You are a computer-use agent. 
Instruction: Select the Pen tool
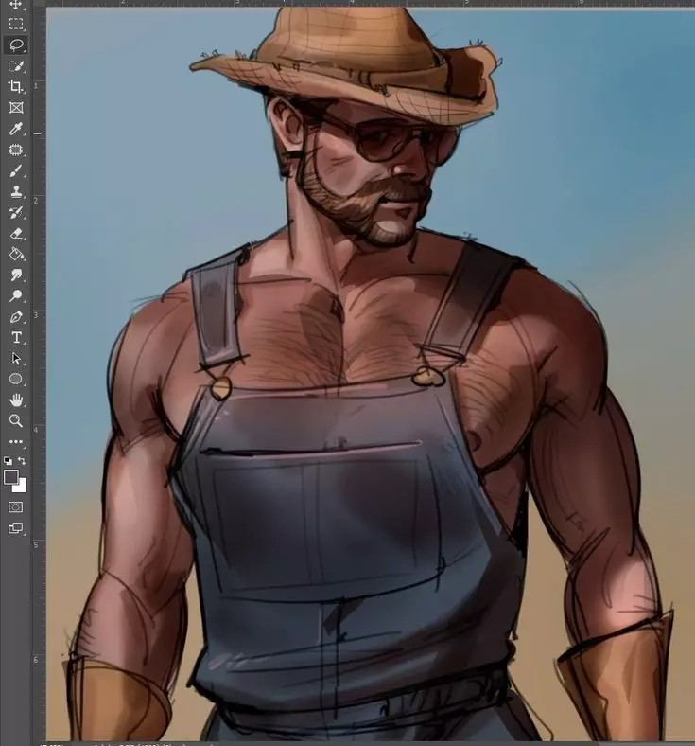(16, 317)
